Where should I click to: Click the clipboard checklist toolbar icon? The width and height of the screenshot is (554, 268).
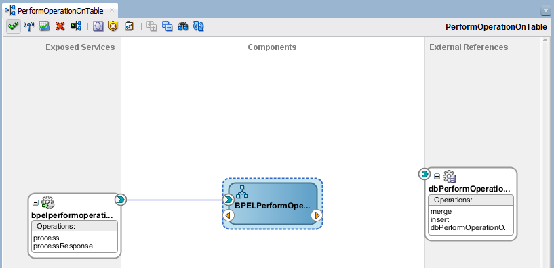point(129,26)
